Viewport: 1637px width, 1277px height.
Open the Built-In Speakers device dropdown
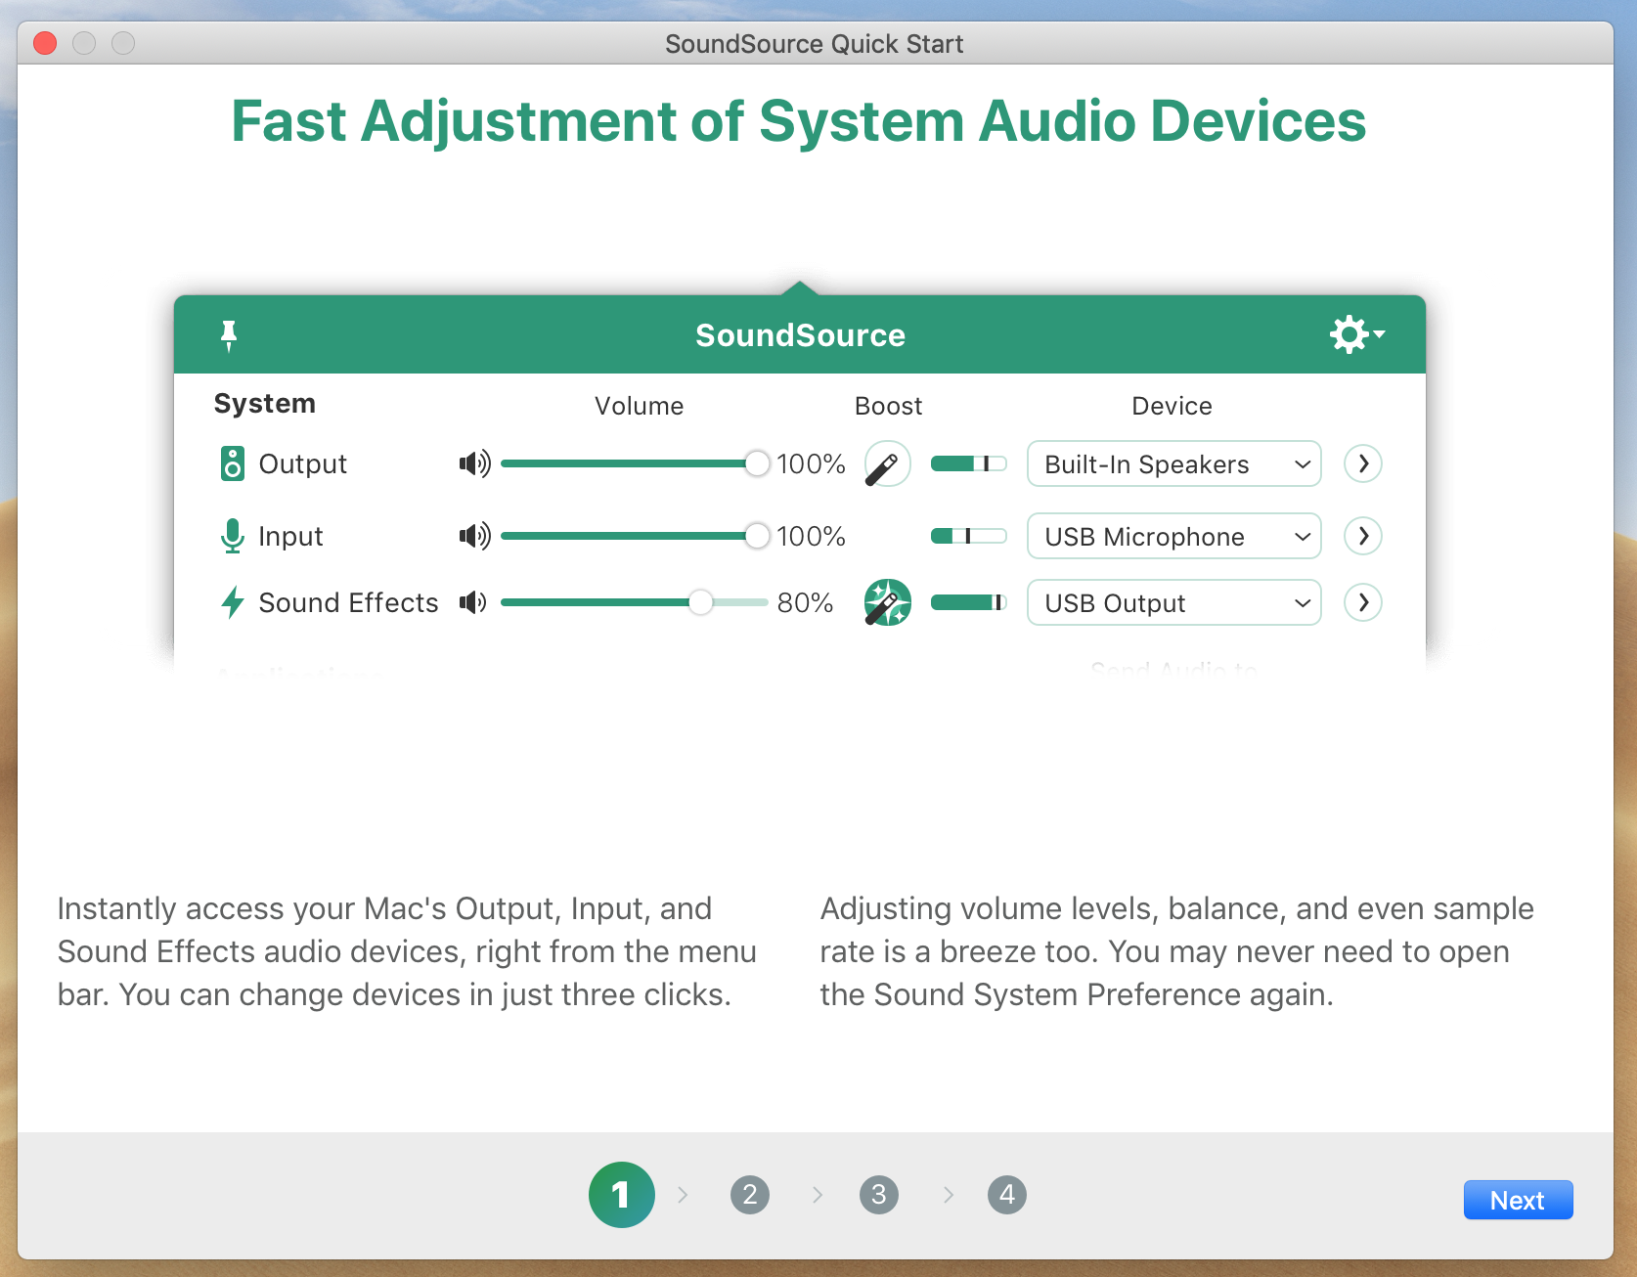point(1173,463)
